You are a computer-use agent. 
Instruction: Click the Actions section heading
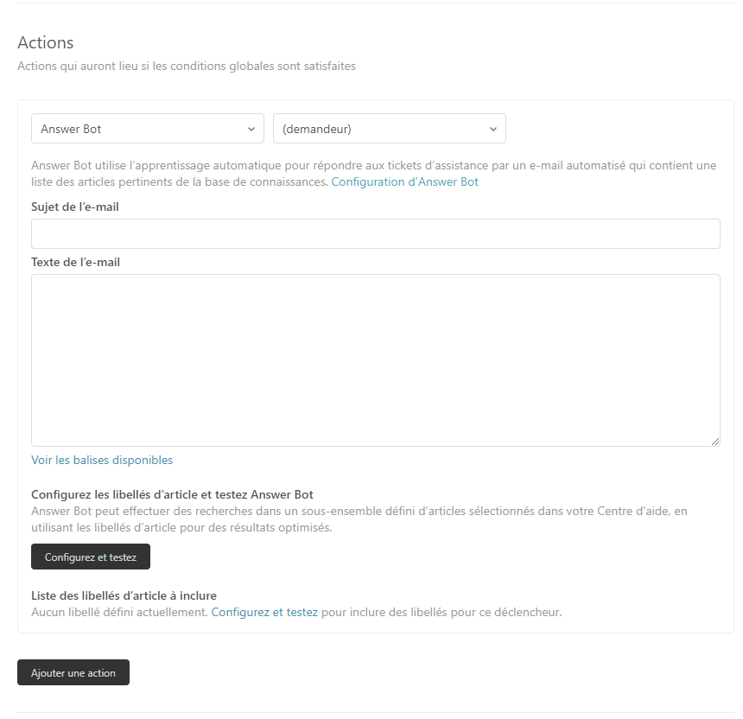coord(46,42)
